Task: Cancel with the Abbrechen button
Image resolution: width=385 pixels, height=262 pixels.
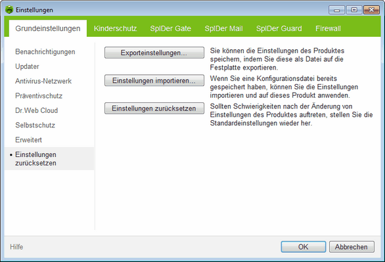Action: [351, 247]
